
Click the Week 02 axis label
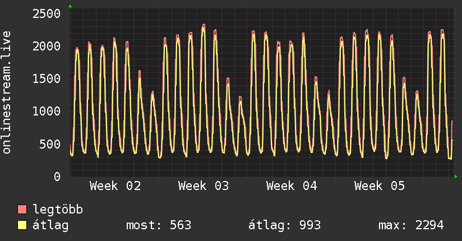pos(115,186)
